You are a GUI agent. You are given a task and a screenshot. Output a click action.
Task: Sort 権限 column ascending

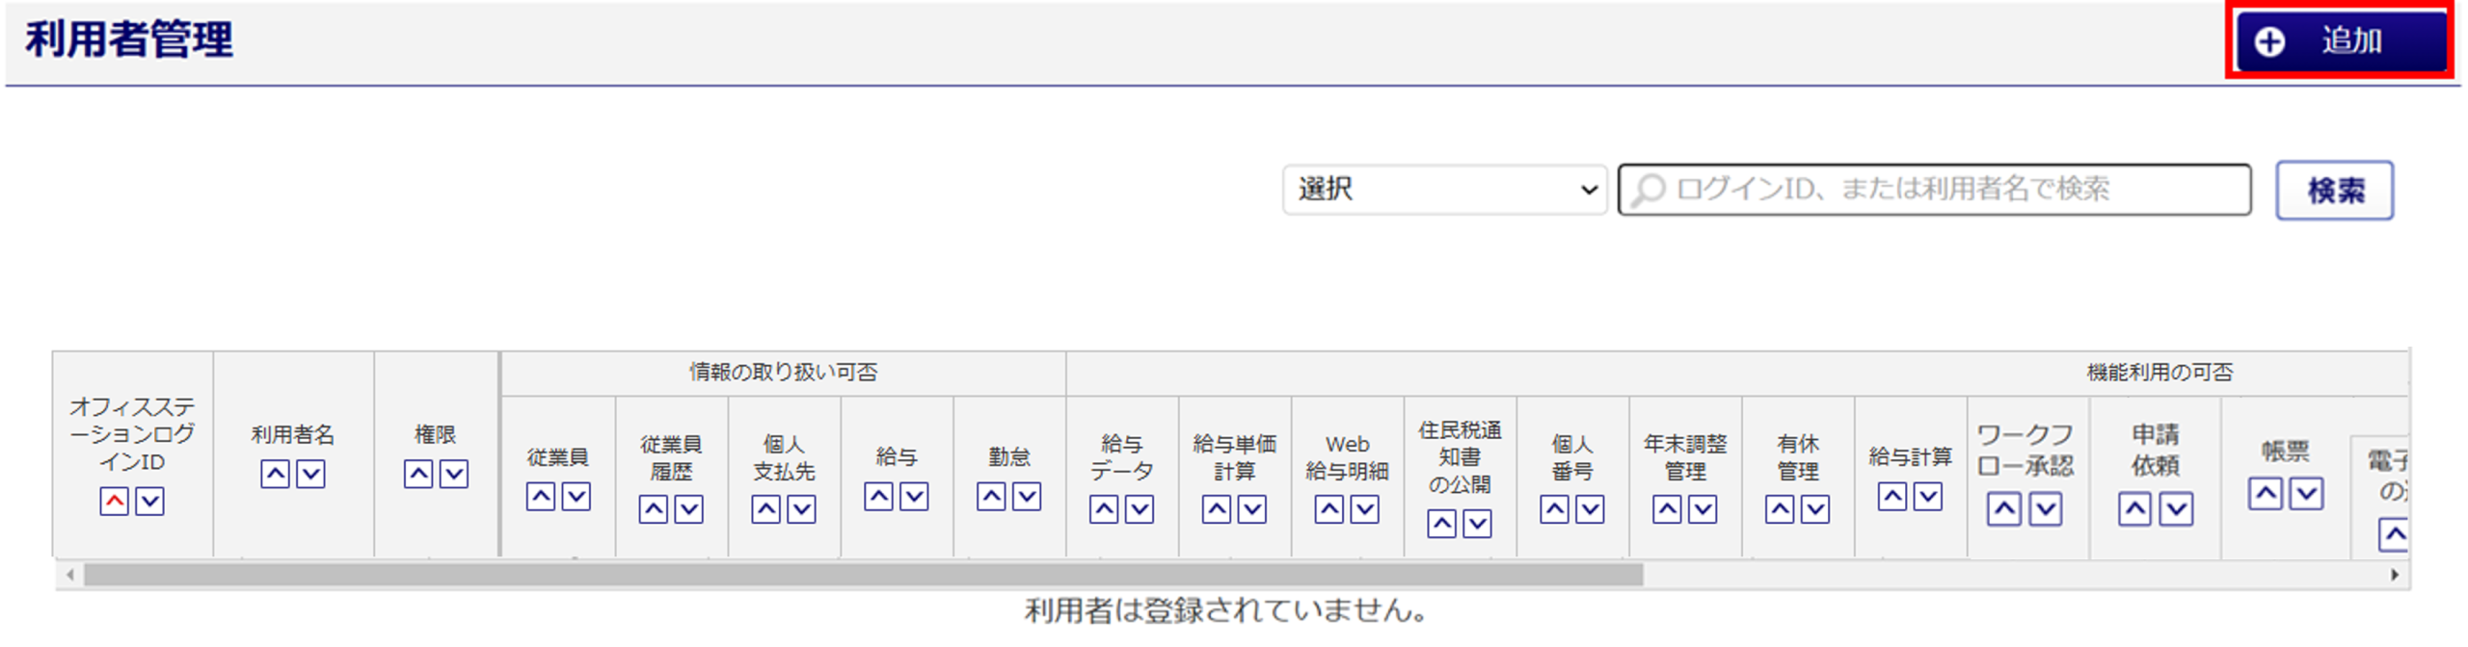tap(417, 474)
